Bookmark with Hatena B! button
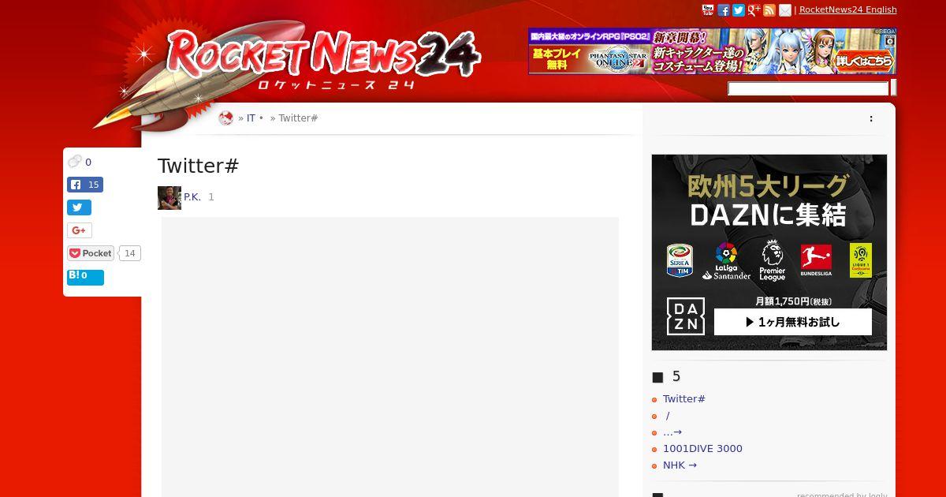946x497 pixels. tap(85, 277)
